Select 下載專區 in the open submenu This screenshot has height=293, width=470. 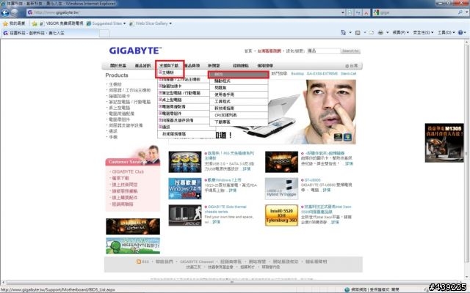(x=239, y=122)
